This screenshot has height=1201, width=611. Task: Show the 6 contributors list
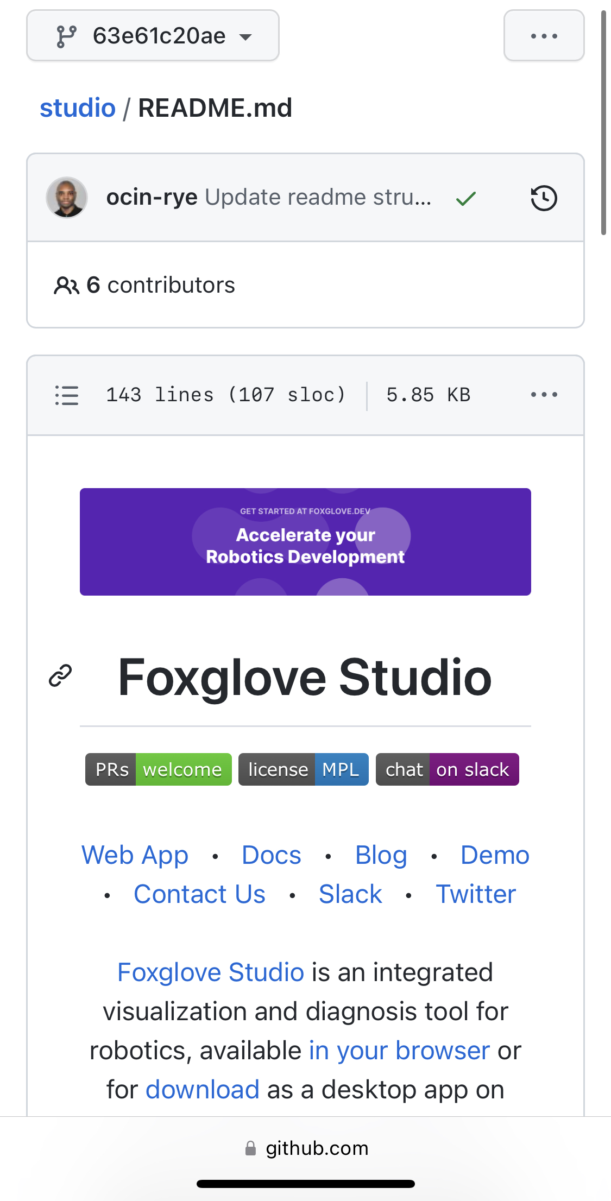coord(161,285)
